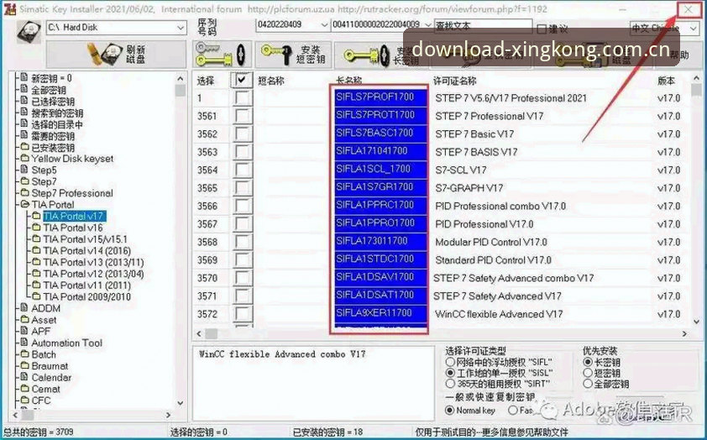The width and height of the screenshot is (707, 440).
Task: Click the icon beside 已选择密钥
Action: click(x=24, y=101)
